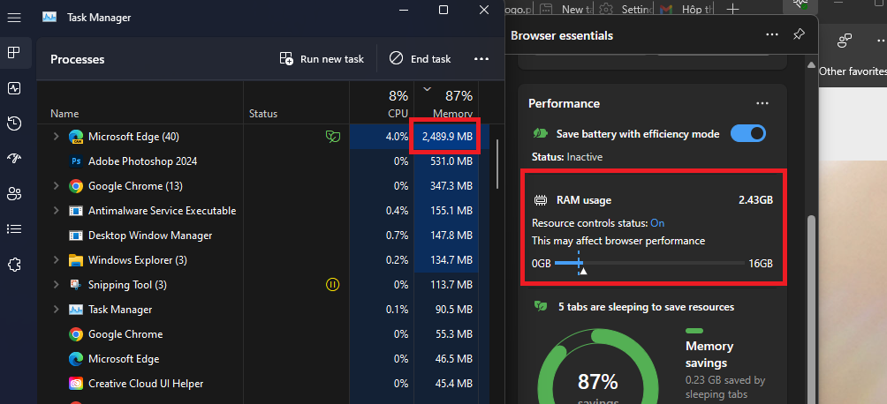Sort processes by the CPU column header
The width and height of the screenshot is (887, 404).
382,103
